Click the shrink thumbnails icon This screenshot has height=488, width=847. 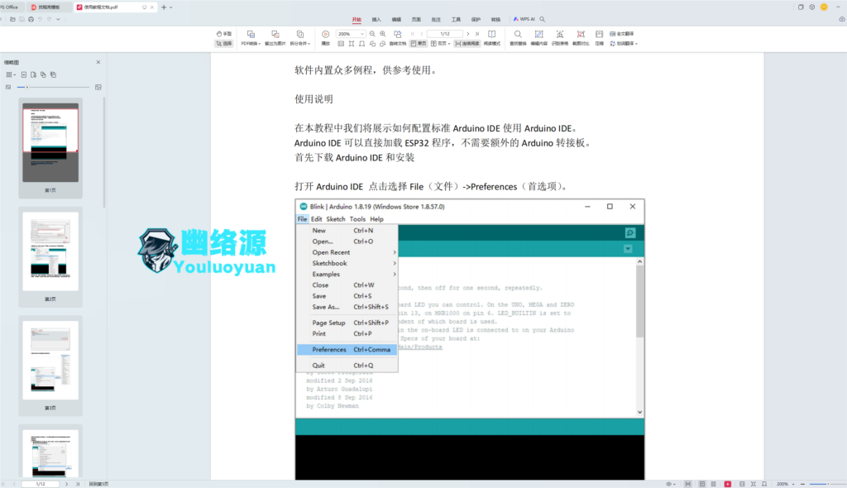click(x=8, y=87)
